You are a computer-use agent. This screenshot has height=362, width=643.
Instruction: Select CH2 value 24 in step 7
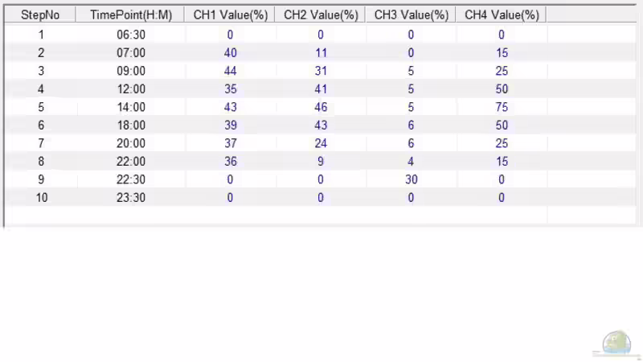tap(320, 143)
